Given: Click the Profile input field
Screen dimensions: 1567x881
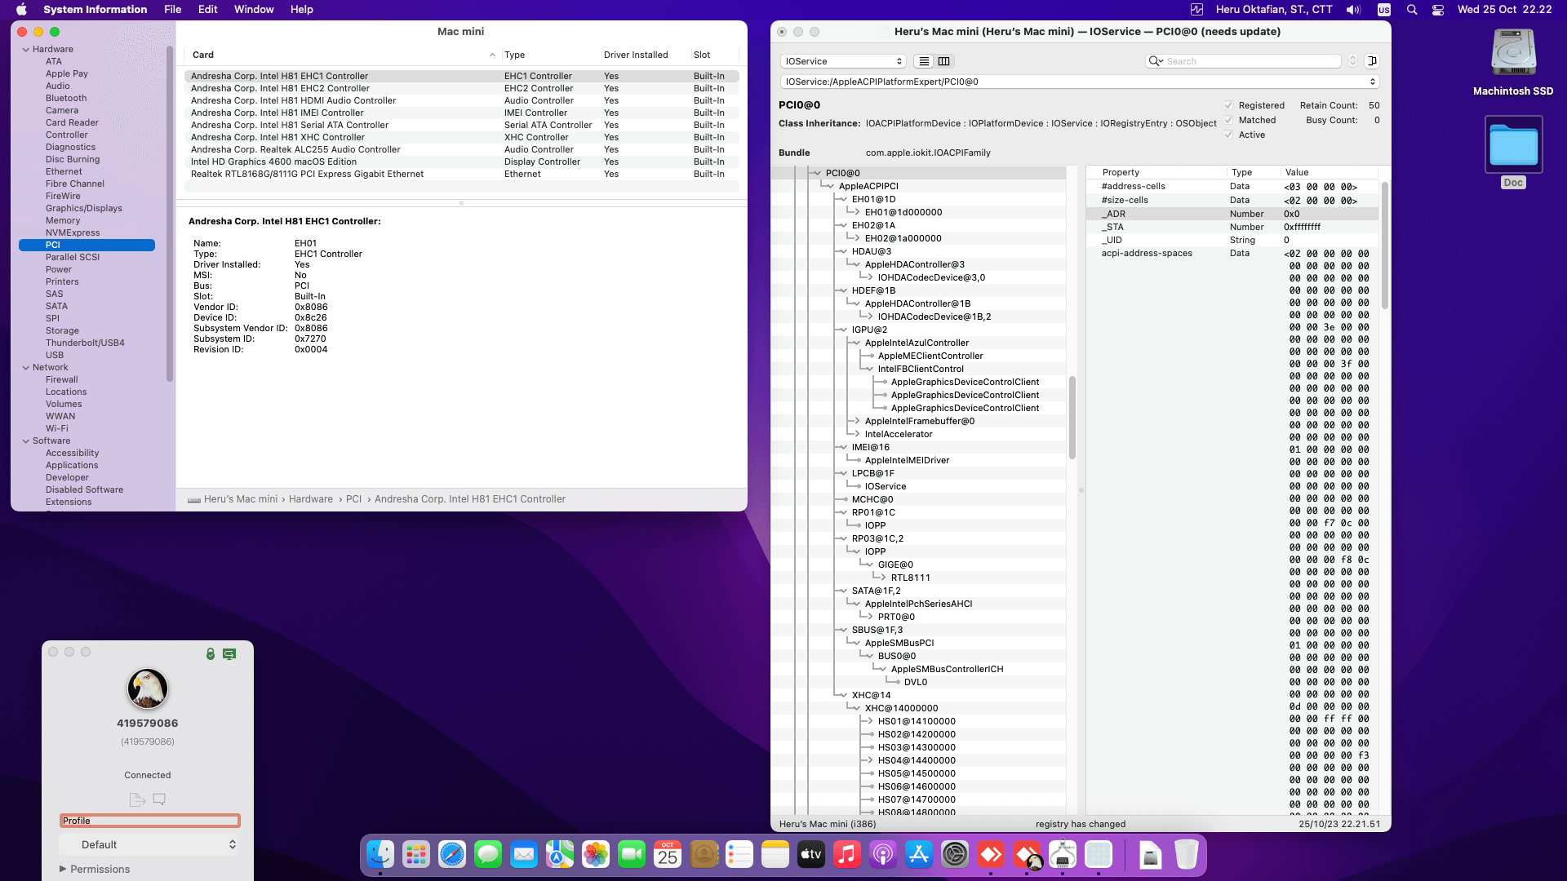Looking at the screenshot, I should pos(150,821).
